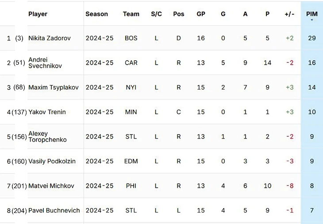Sort by the +/- column header
The width and height of the screenshot is (323, 224).
click(289, 14)
